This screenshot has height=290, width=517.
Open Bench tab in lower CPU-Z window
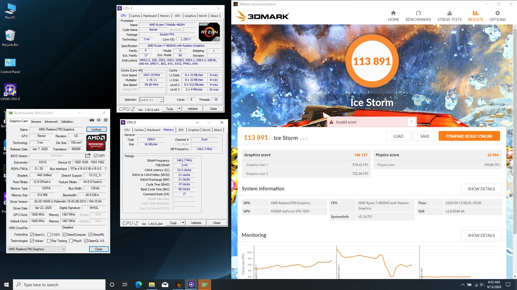coord(206,130)
